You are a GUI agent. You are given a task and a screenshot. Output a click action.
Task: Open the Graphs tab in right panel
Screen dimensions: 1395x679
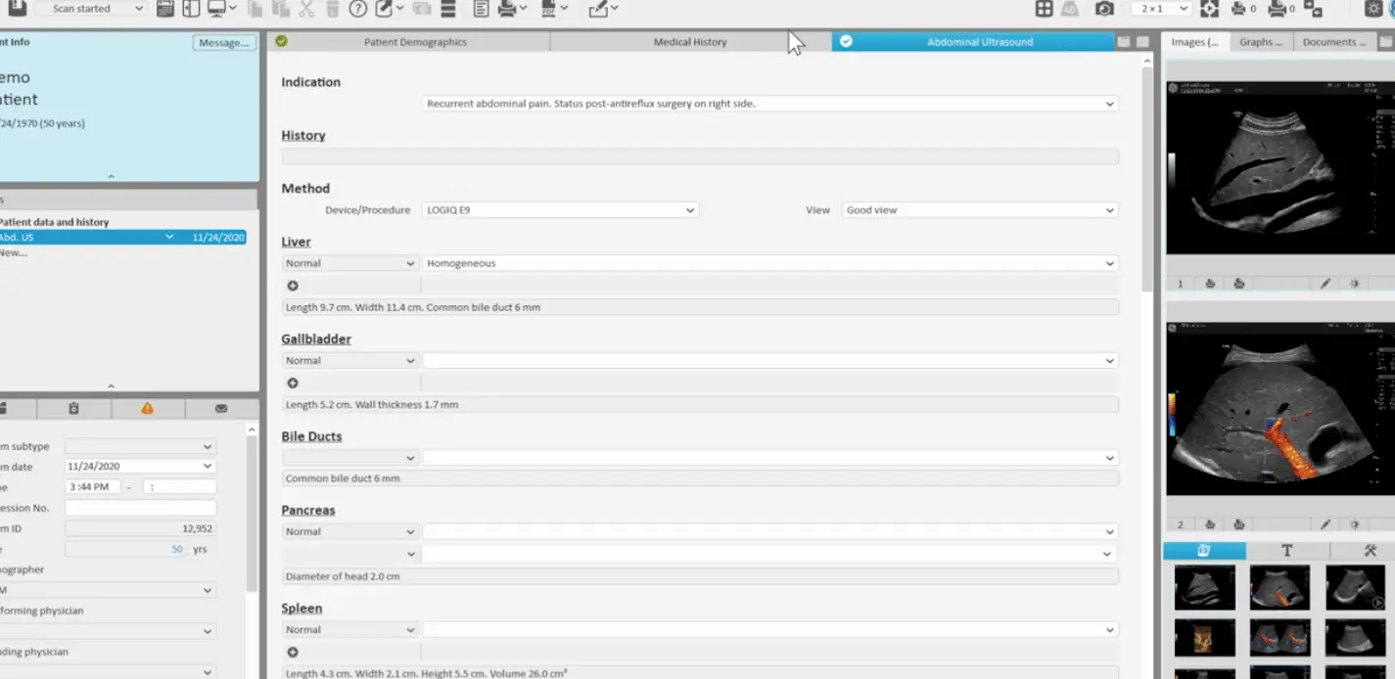1260,42
